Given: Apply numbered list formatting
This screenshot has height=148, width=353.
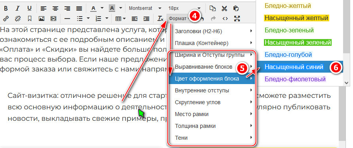Looking at the screenshot, I should [98, 19].
